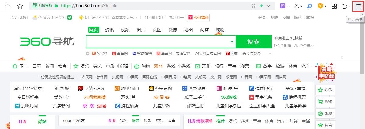365x129 pixels.
Task: Open the 购物 category in nav bar
Action: point(142,66)
